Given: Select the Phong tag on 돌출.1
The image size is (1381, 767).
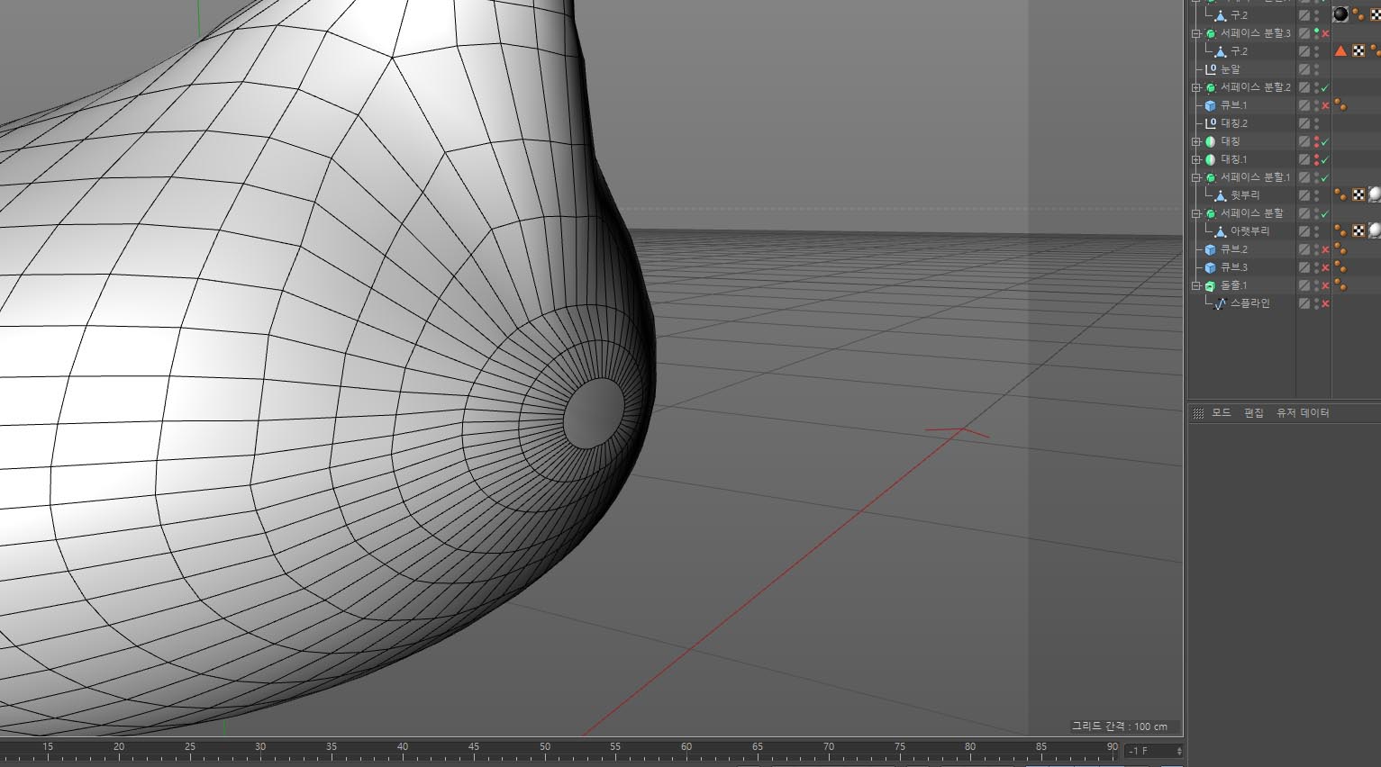Looking at the screenshot, I should (x=1340, y=285).
